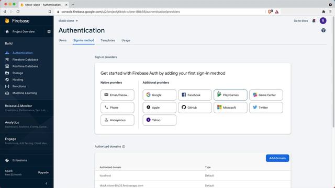
Task: Open Project Overview home icon
Action: (x=7, y=31)
